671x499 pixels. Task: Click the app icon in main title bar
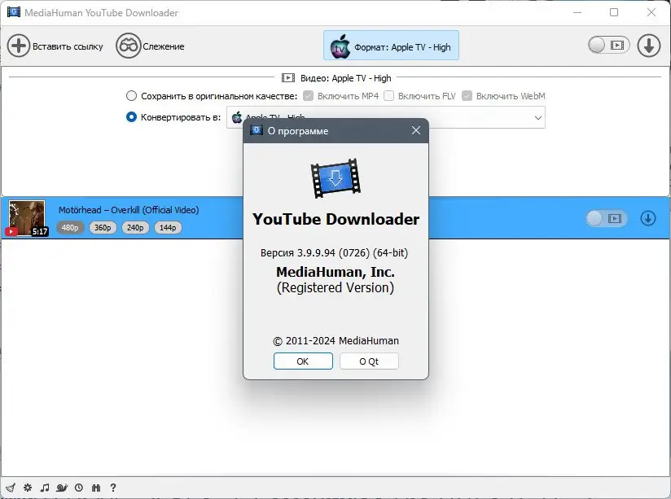[x=13, y=12]
